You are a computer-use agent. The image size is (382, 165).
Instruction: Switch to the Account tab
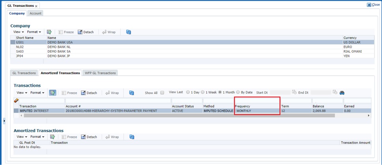[36, 13]
